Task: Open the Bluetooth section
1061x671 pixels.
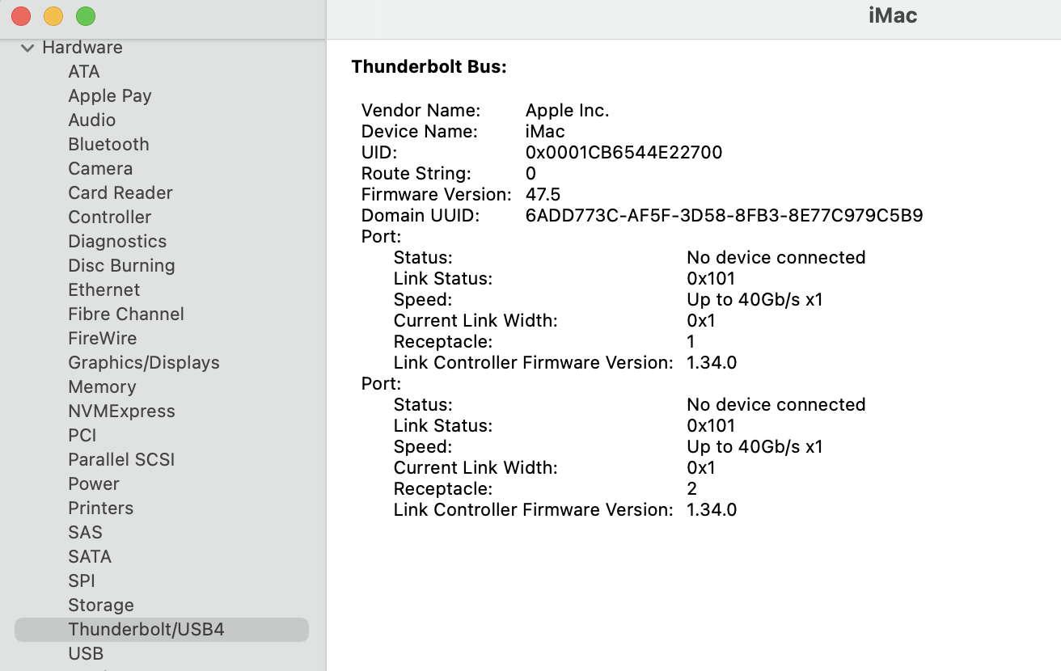Action: (x=109, y=145)
